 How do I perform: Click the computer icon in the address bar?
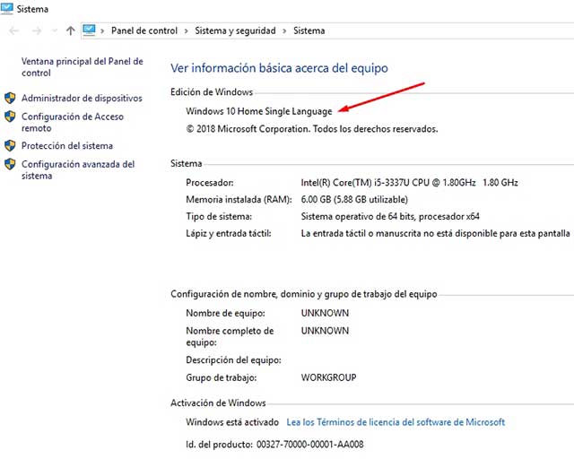(x=89, y=30)
